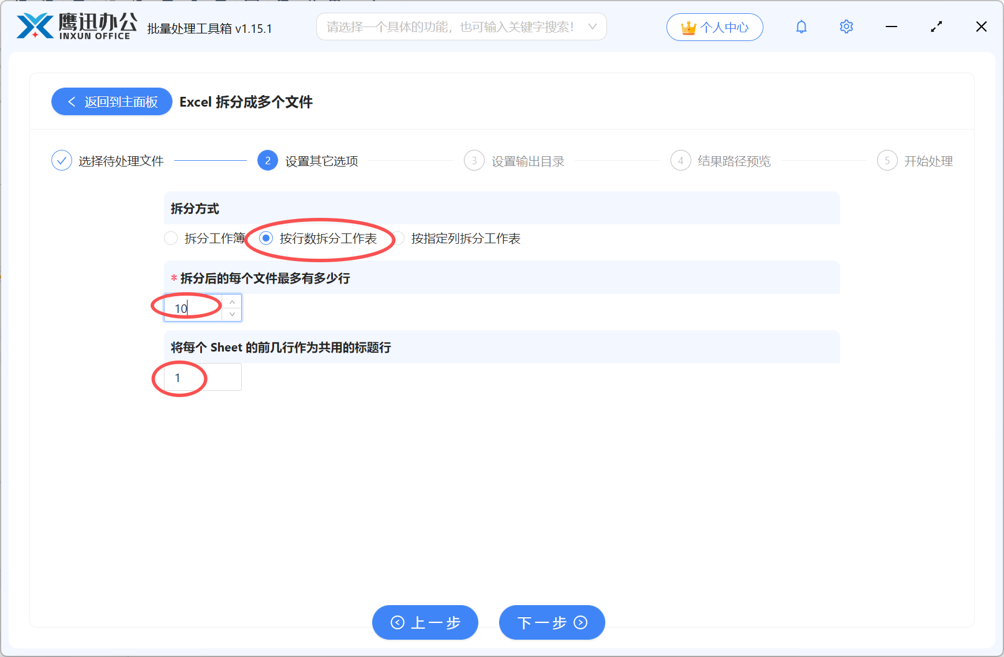
Task: Open the settings gear
Action: click(x=846, y=27)
